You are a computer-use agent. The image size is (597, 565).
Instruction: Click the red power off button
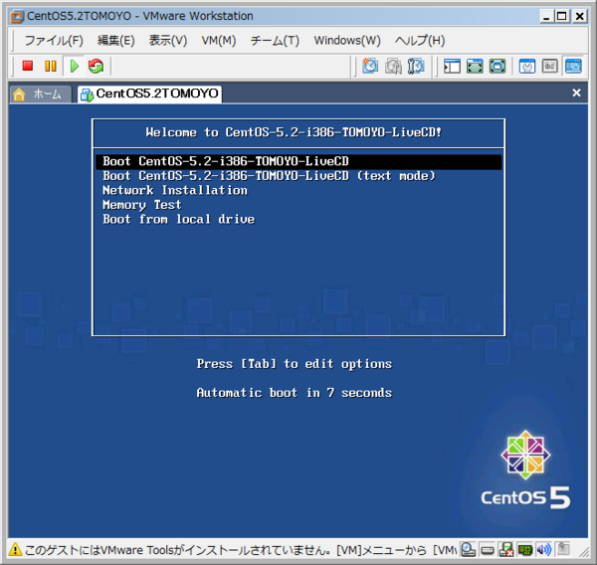pyautogui.click(x=28, y=66)
